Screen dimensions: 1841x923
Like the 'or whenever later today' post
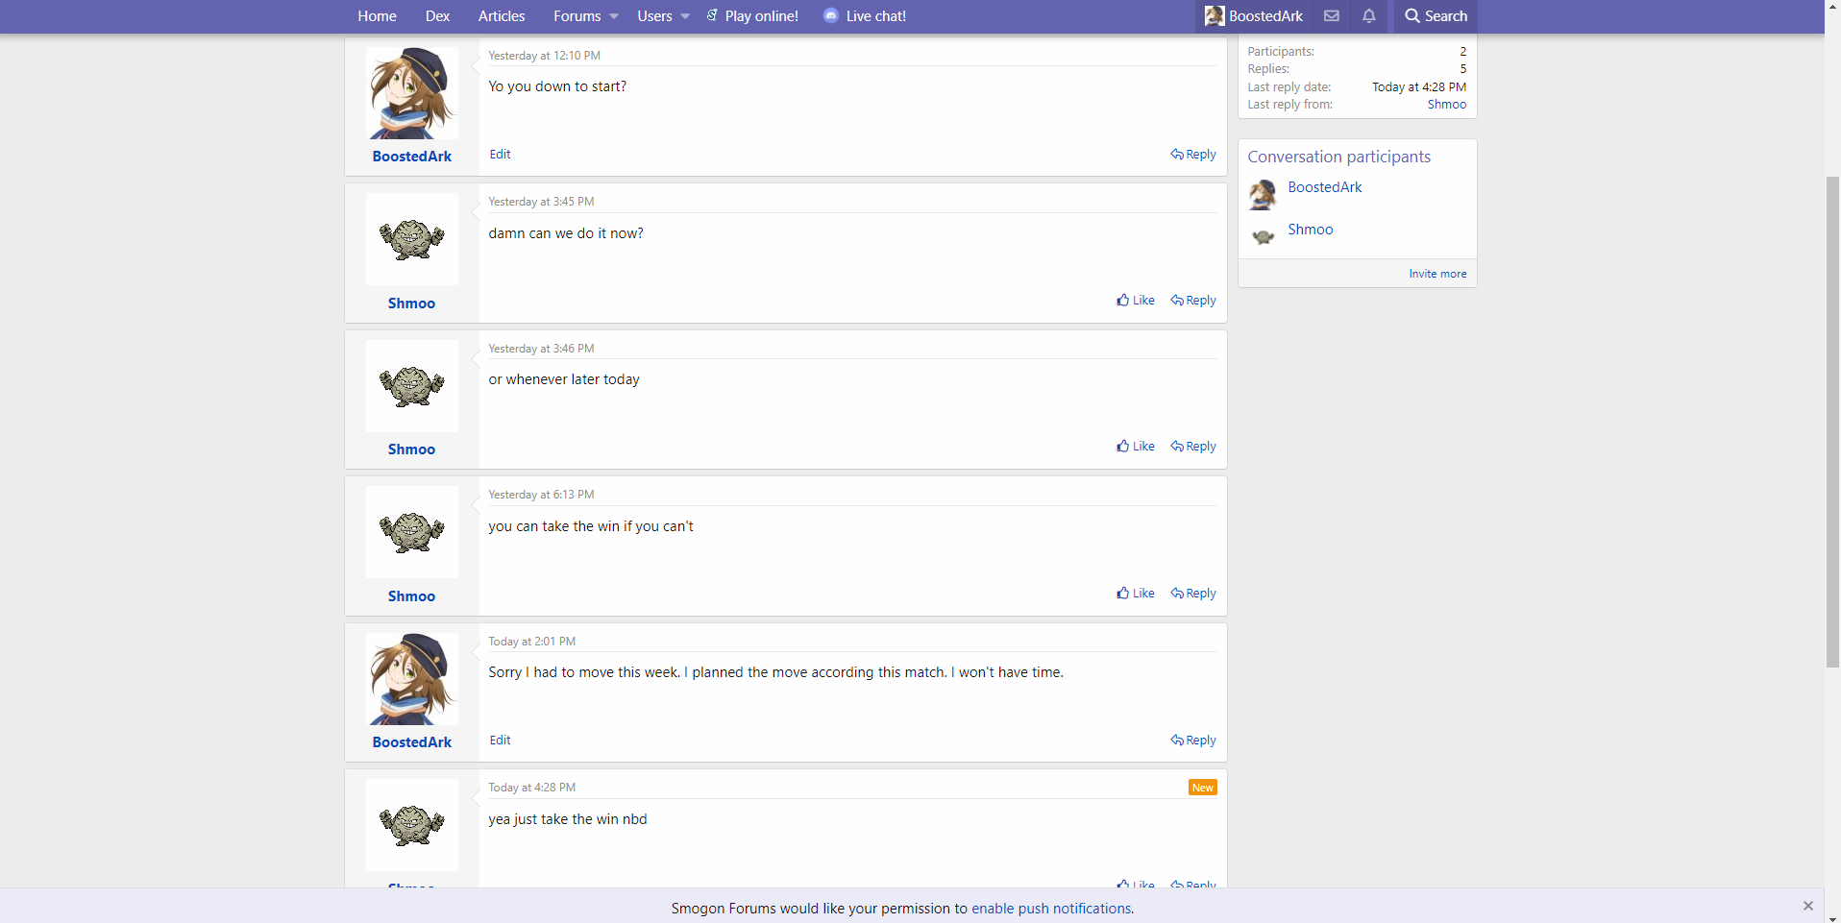[1136, 447]
